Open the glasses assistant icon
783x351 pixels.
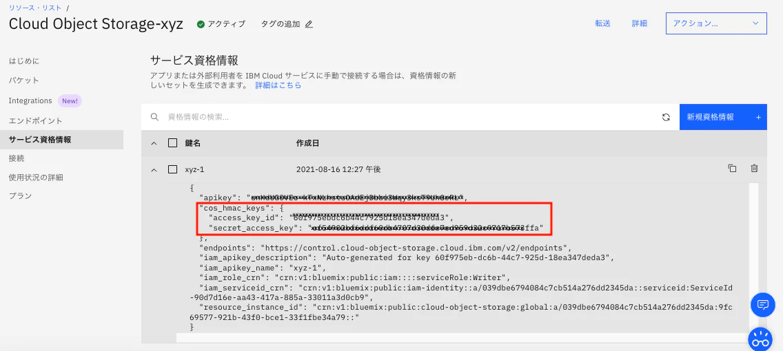click(760, 340)
